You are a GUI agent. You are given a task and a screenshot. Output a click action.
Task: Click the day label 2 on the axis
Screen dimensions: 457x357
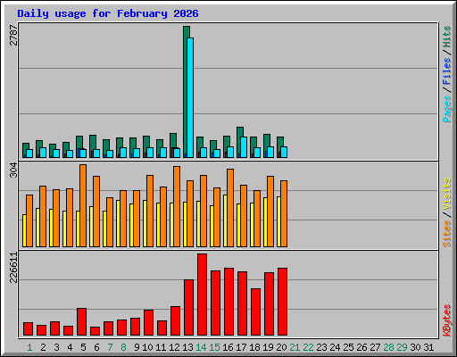43,347
